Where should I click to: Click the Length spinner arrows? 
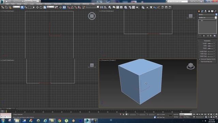click(214, 43)
